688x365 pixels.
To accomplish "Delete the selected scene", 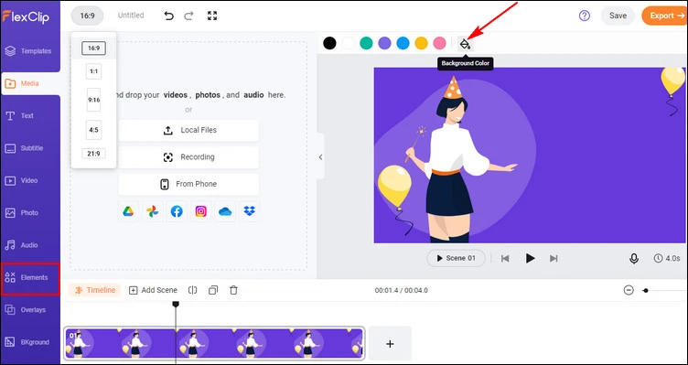I will [x=234, y=290].
